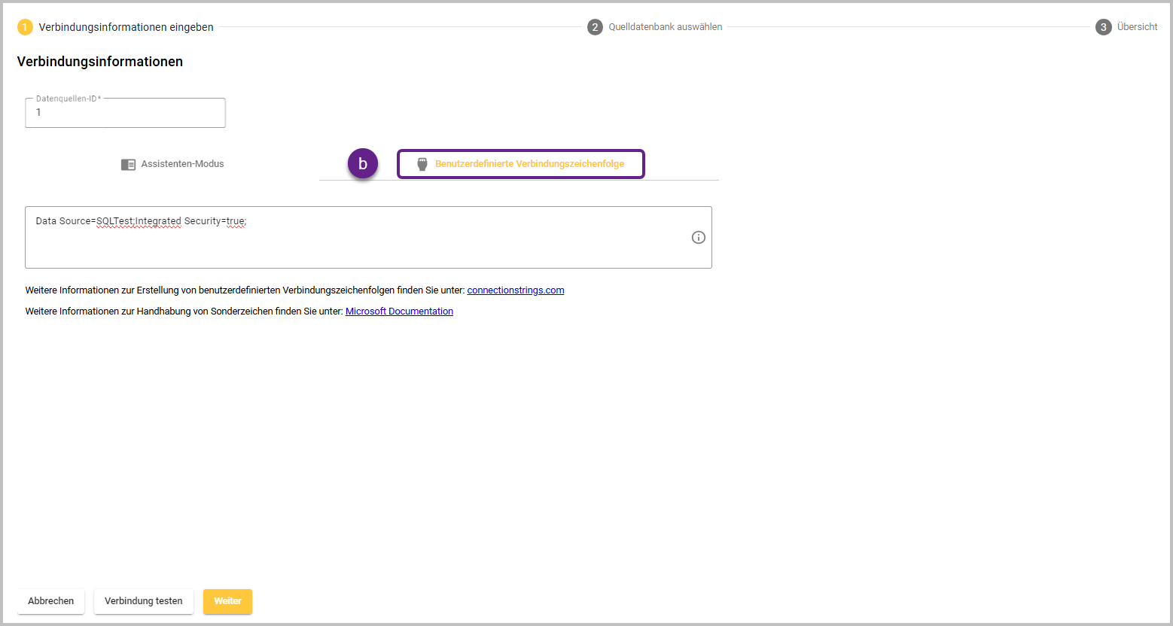The height and width of the screenshot is (626, 1173).
Task: Click the 'Verbindungsinformationen eingeben' step label
Action: pos(126,27)
